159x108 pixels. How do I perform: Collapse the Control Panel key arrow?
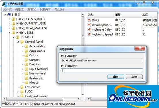[18, 42]
